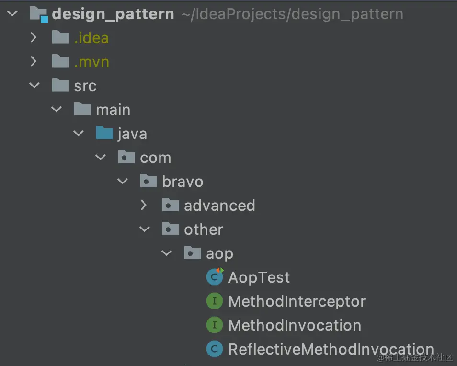Collapse the other package chevron
Image resolution: width=457 pixels, height=366 pixels.
tap(145, 229)
